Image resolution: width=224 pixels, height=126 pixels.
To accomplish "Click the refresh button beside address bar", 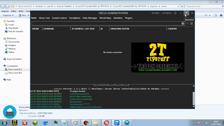I will 182,6.
